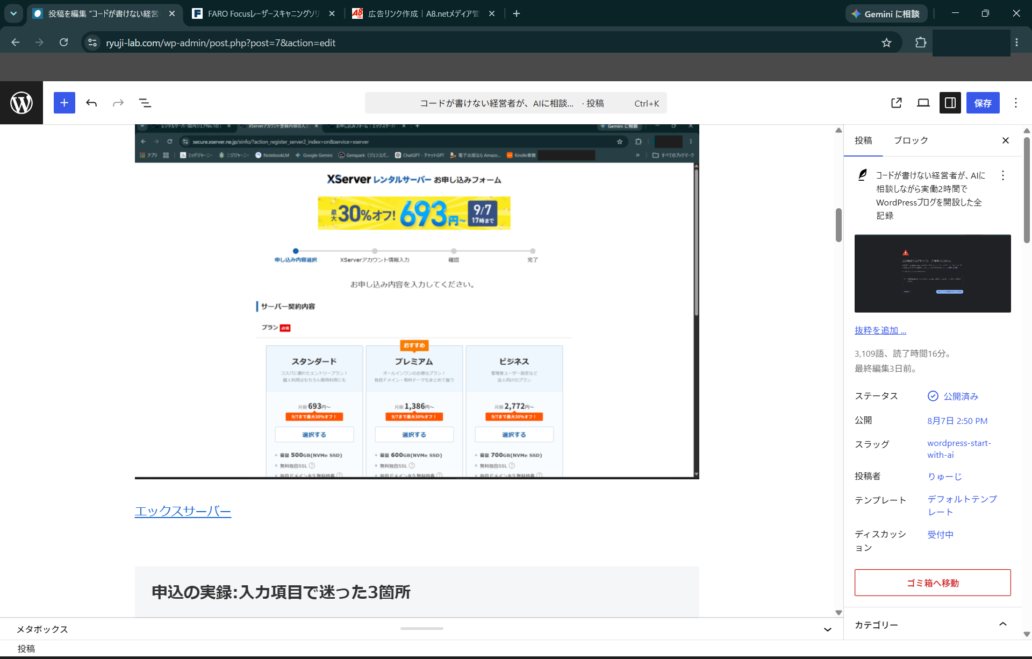
Task: View site information icon in address bar
Action: [92, 42]
